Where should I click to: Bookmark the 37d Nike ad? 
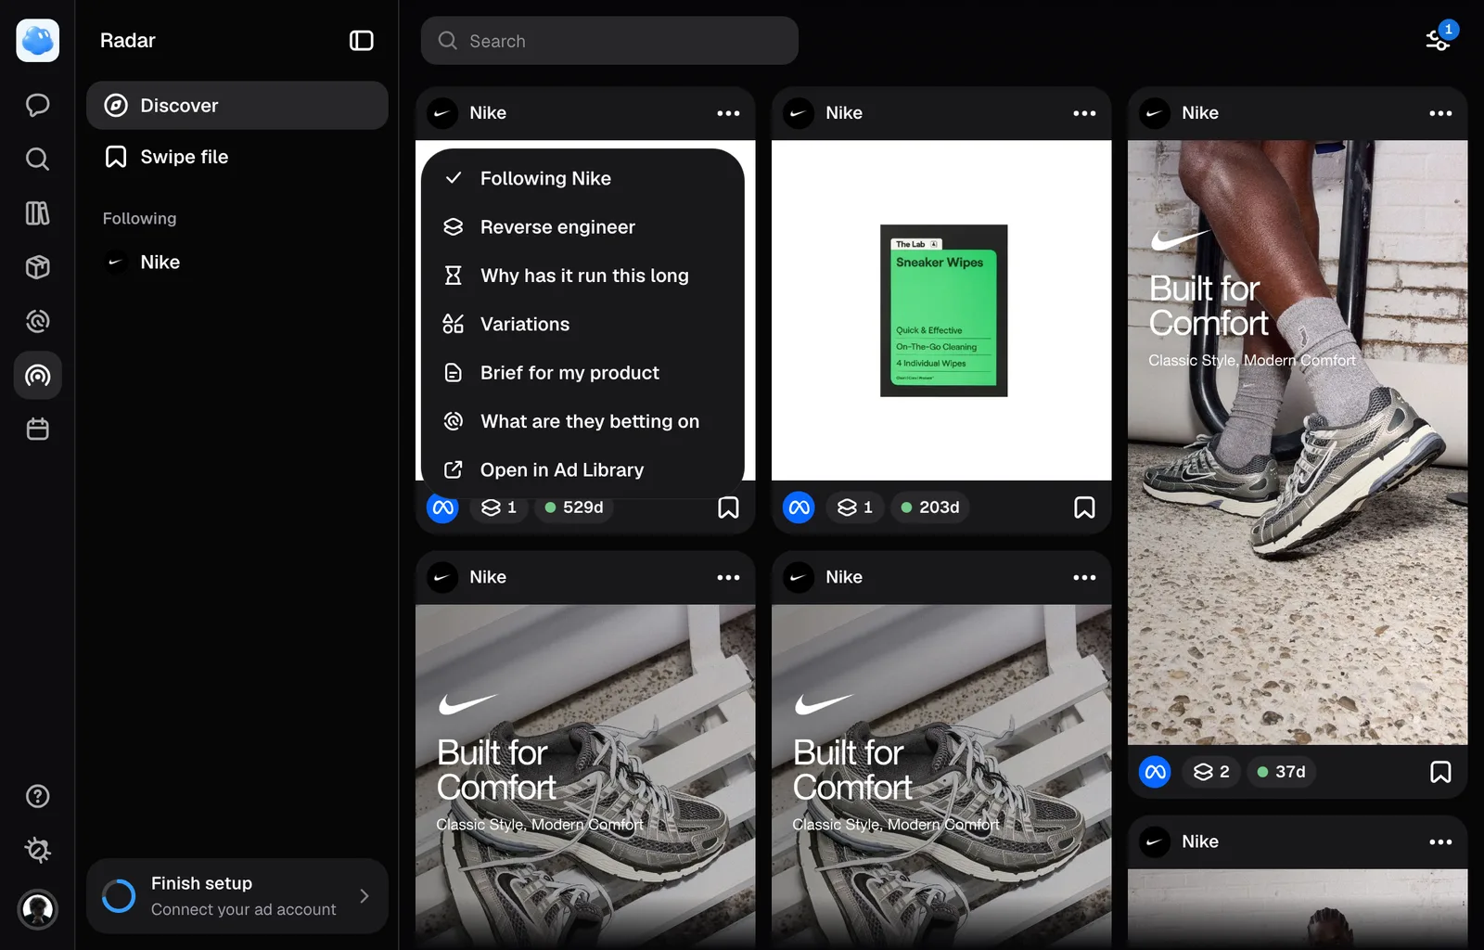tap(1440, 772)
